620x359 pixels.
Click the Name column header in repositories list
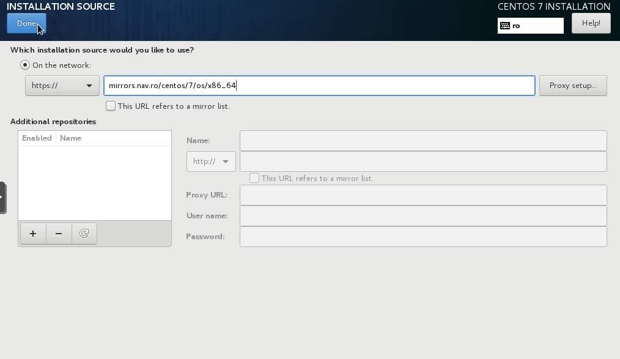(x=114, y=138)
